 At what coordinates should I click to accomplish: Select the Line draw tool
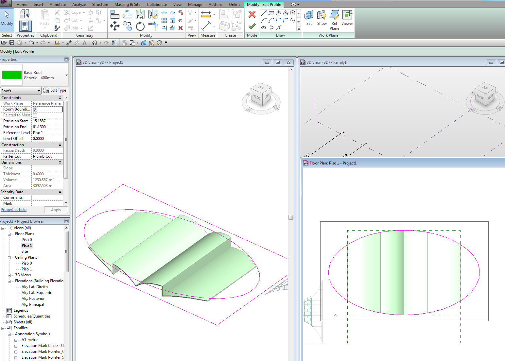click(264, 13)
